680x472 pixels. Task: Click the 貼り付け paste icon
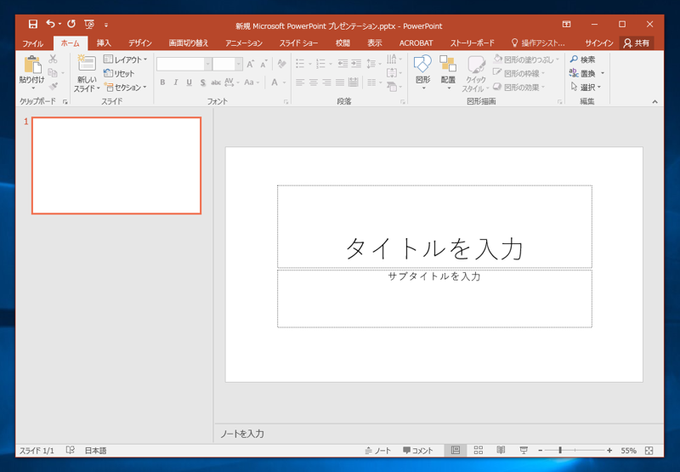32,66
